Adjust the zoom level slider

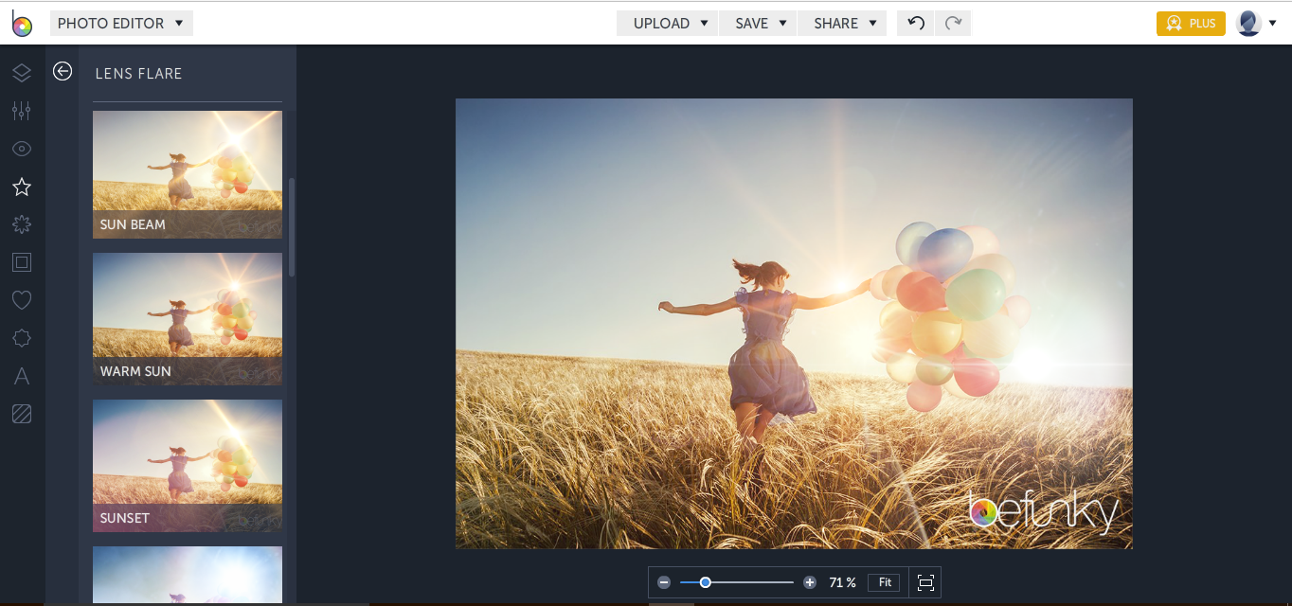click(737, 582)
